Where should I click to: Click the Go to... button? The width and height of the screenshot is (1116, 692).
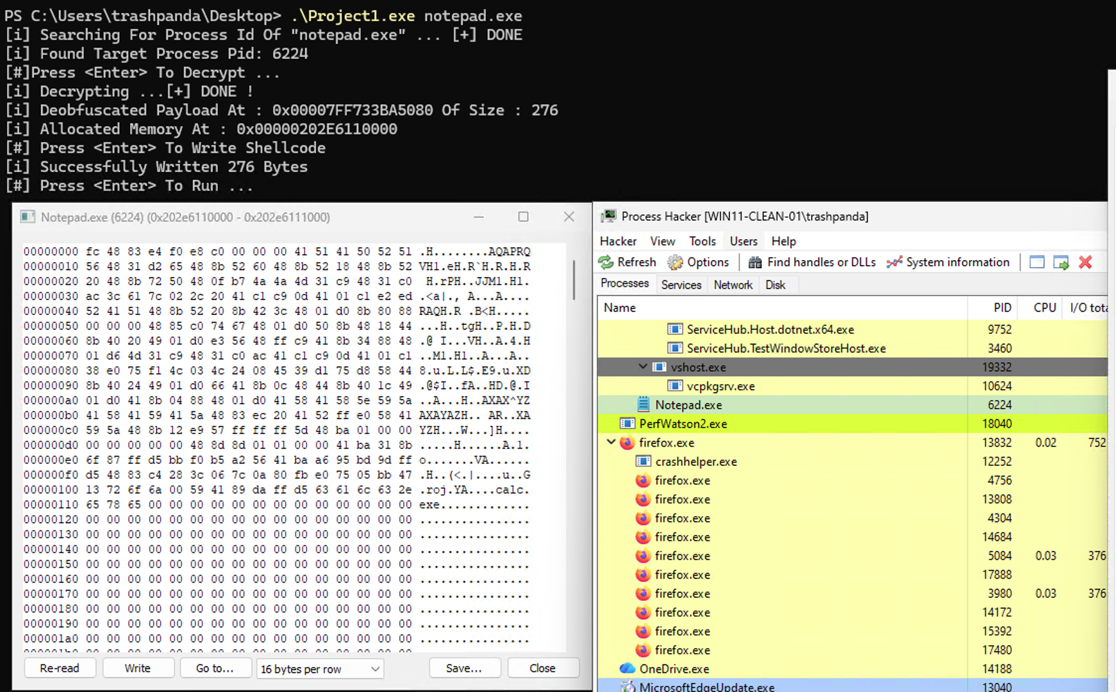click(x=215, y=668)
